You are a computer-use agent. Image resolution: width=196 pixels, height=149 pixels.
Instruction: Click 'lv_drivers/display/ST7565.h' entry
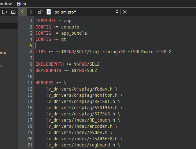(81, 114)
